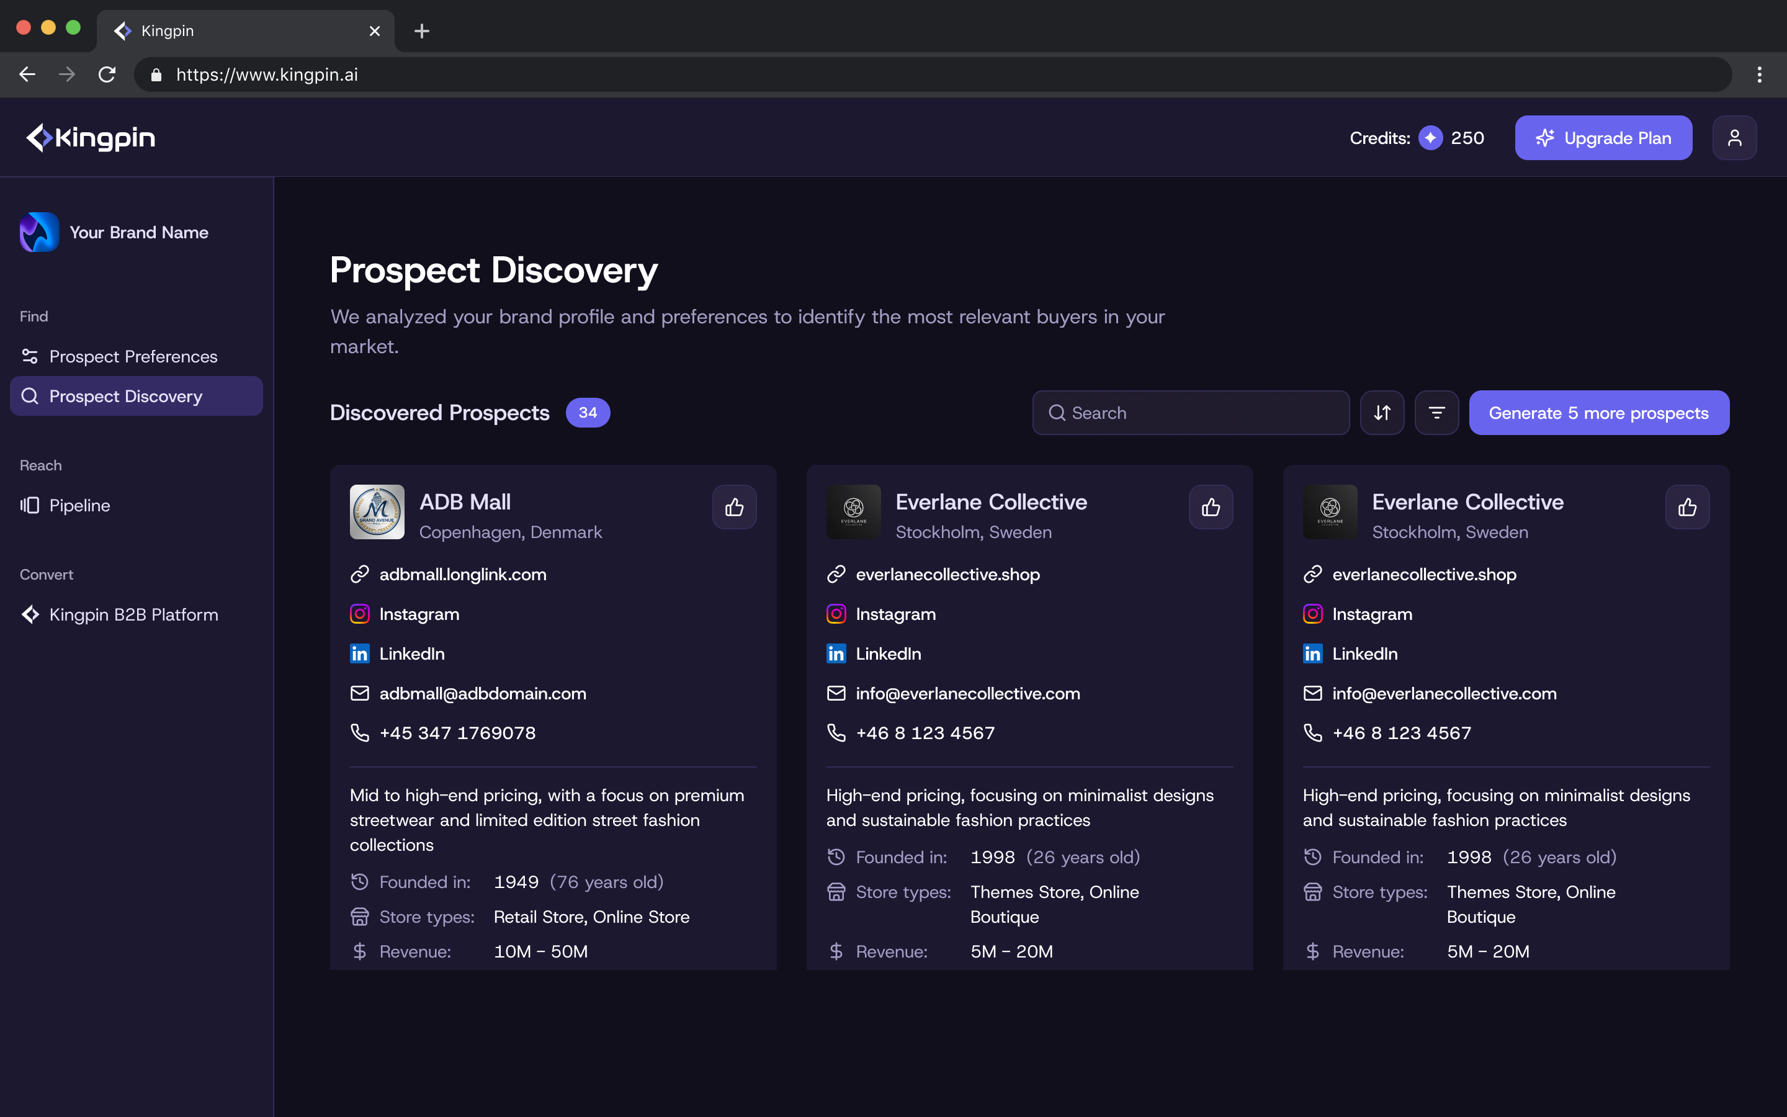The image size is (1787, 1117).
Task: Click ADB Mall envelope email icon
Action: point(360,693)
